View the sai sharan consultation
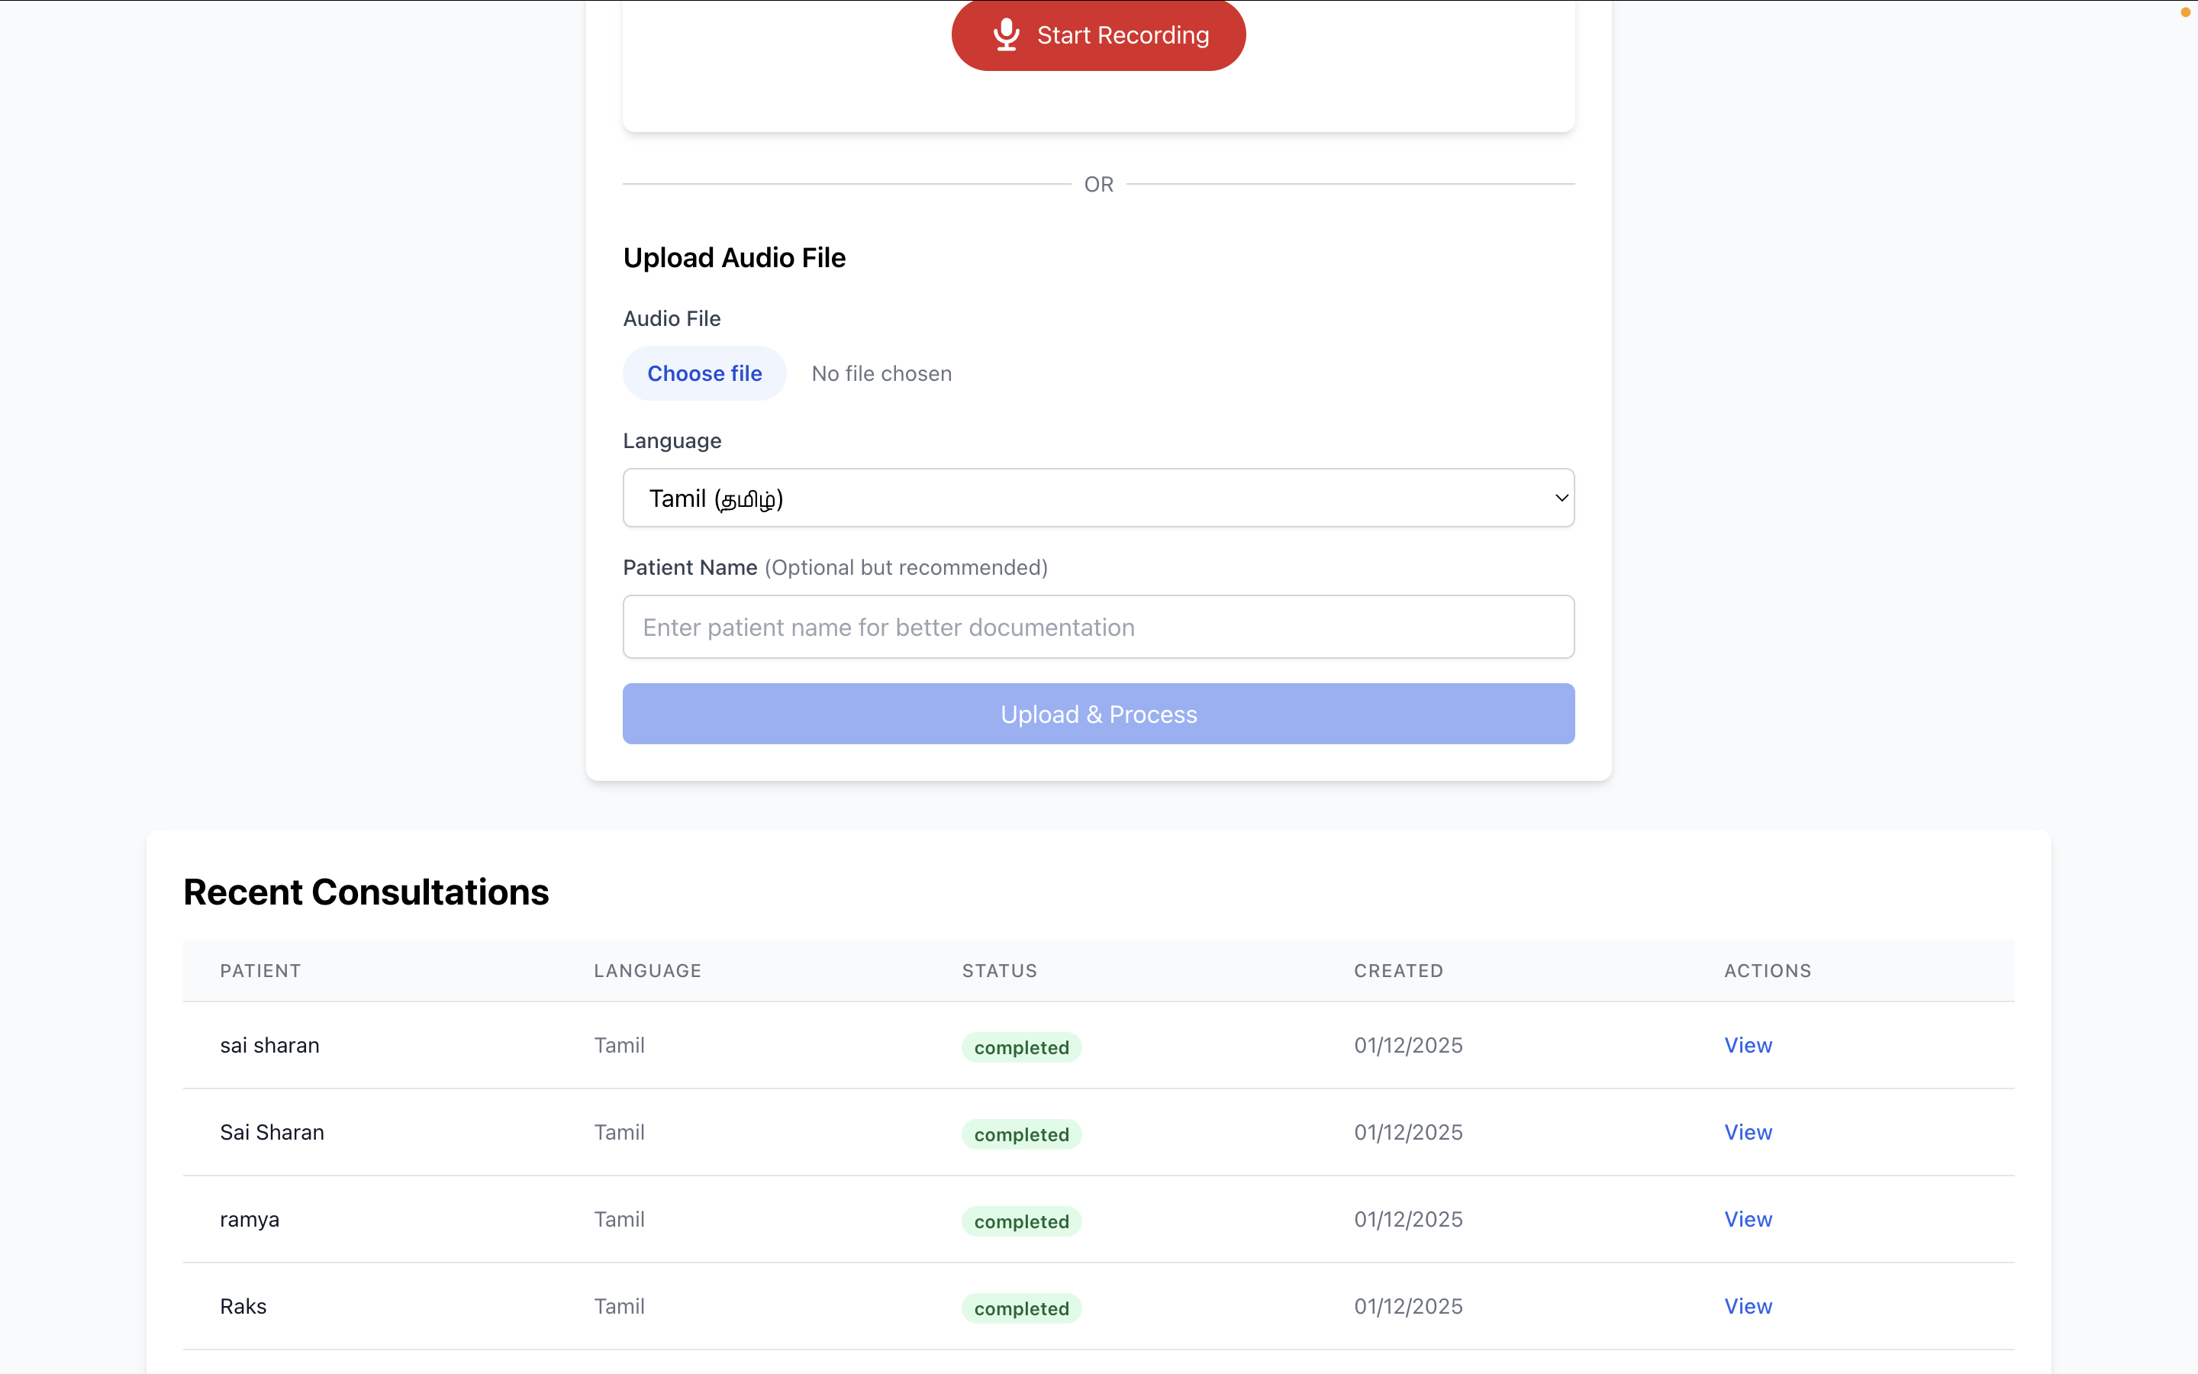2198x1374 pixels. click(1747, 1045)
